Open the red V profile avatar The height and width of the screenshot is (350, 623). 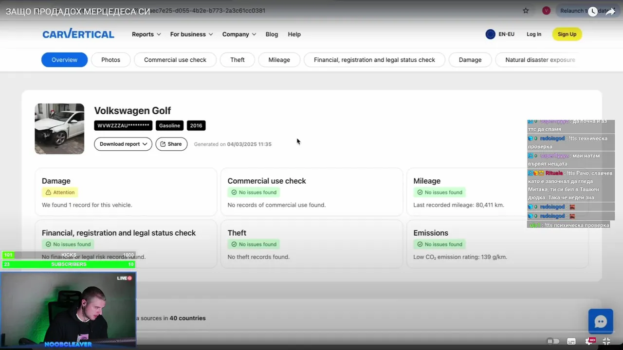coord(546,11)
